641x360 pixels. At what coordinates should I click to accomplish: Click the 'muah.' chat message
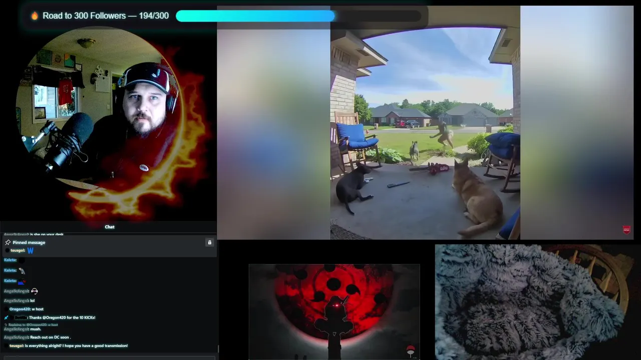click(x=35, y=329)
